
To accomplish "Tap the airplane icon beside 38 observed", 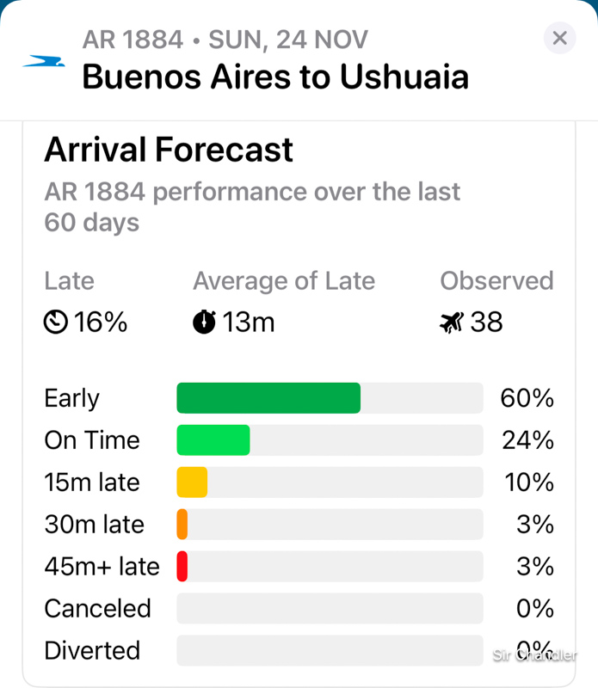I will tap(451, 322).
